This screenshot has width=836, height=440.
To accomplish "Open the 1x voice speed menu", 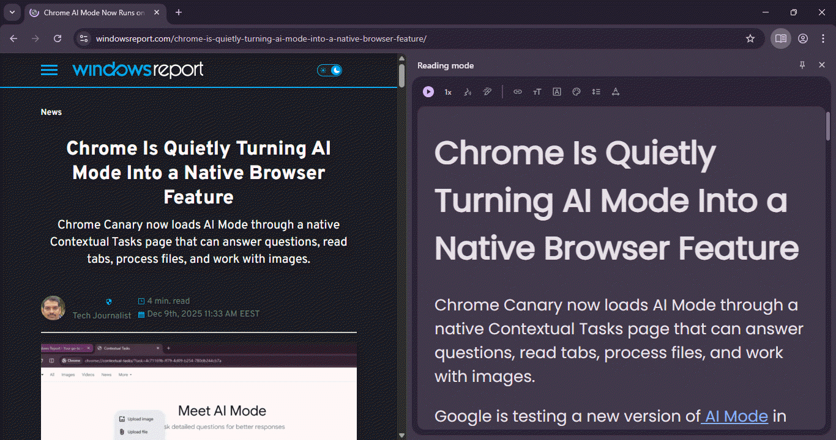I will click(448, 92).
